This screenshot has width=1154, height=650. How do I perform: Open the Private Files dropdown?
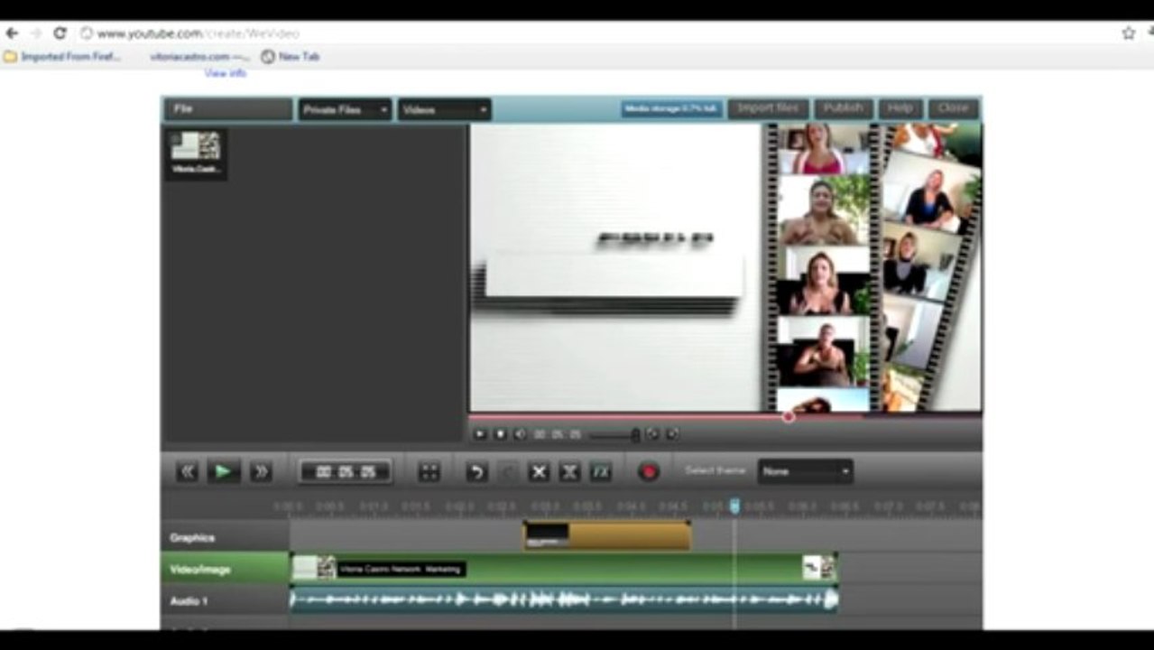(x=346, y=109)
